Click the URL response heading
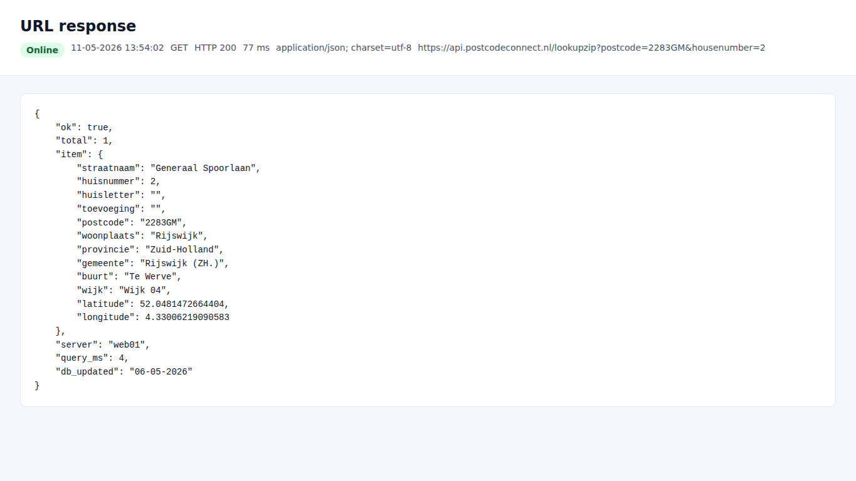The image size is (856, 481). pyautogui.click(x=78, y=26)
